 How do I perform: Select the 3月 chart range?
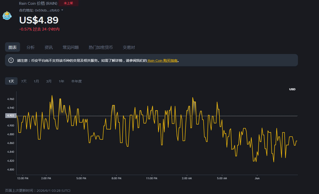(x=49, y=81)
